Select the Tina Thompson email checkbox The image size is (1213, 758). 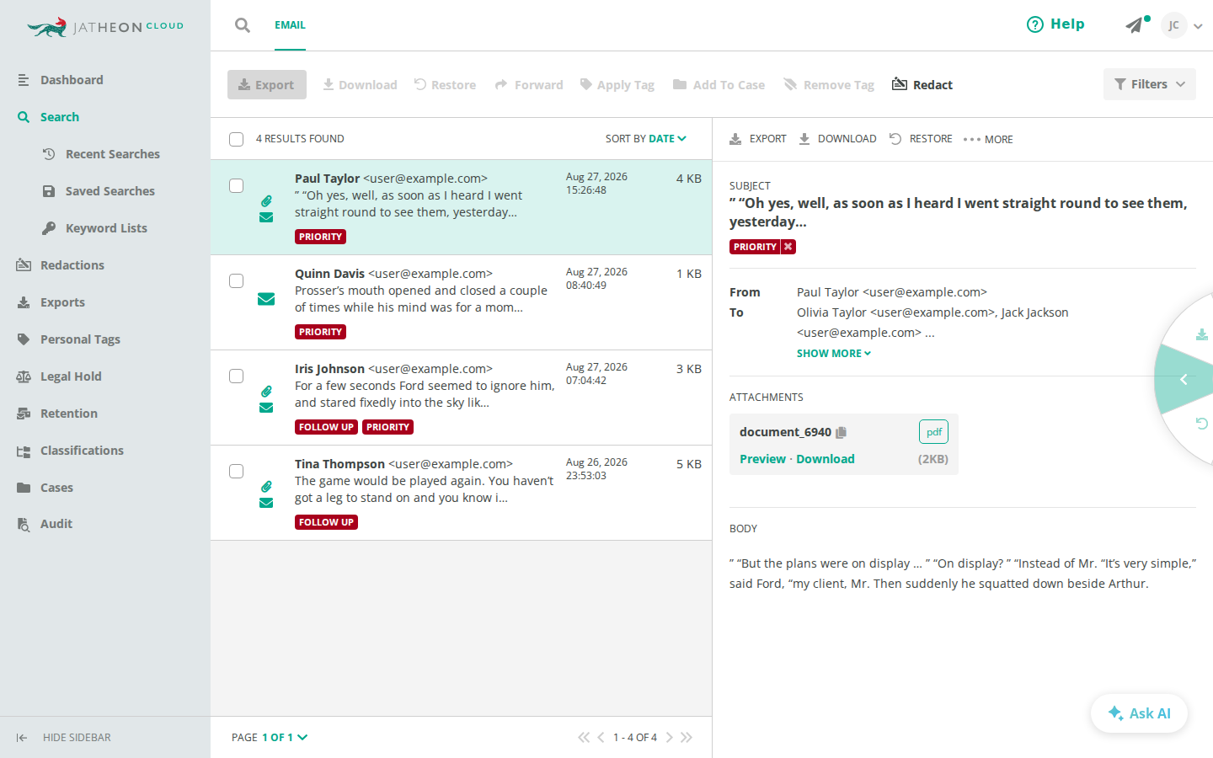click(237, 472)
